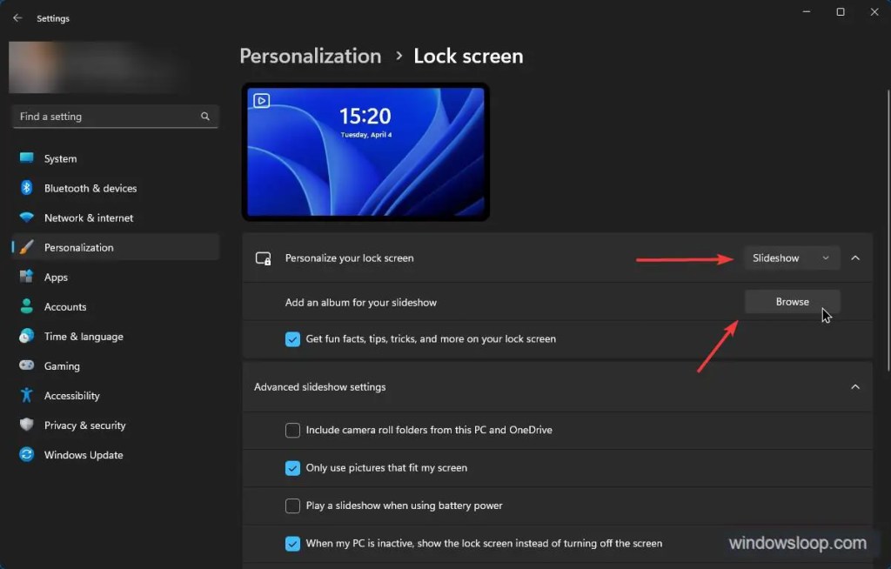Screen dimensions: 891x569
Task: Click the Time & language clock icon
Action: 26,336
